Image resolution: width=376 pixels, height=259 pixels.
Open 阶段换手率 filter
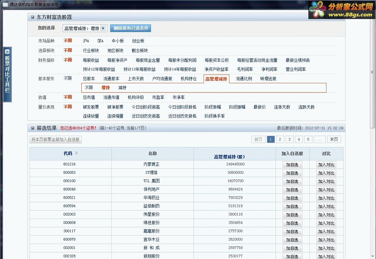(215, 116)
